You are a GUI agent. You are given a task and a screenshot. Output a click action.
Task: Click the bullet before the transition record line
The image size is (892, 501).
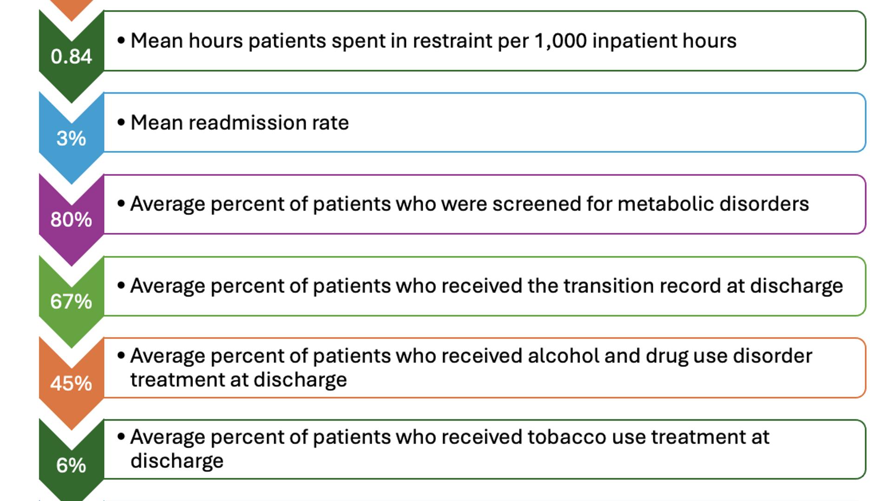pyautogui.click(x=121, y=286)
